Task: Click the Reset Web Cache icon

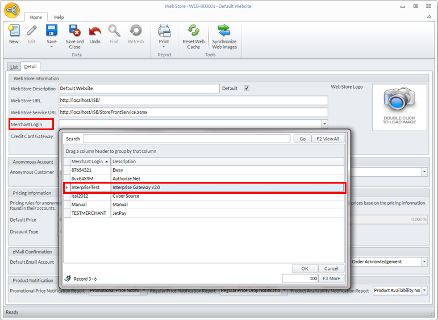Action: [x=193, y=32]
